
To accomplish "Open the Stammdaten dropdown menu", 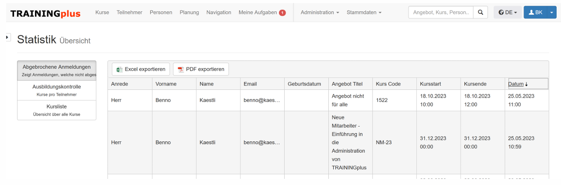I will 364,13.
